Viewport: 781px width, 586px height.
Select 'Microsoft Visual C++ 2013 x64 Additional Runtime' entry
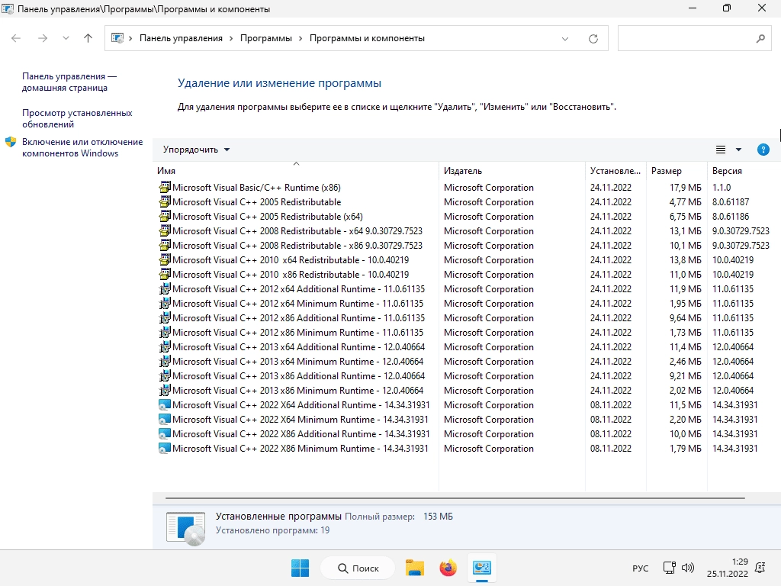298,347
